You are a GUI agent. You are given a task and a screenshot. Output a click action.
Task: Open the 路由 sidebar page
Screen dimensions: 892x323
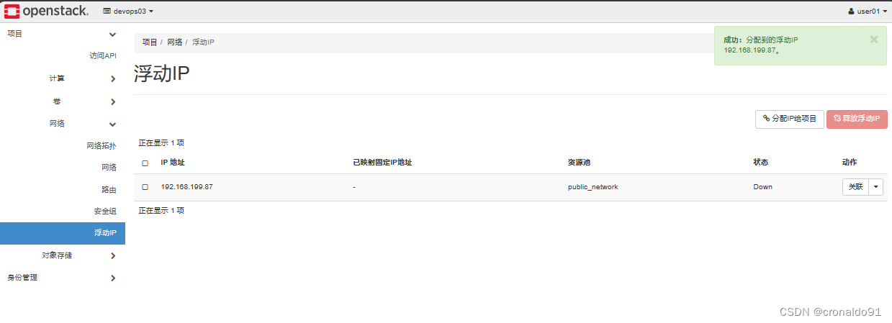pos(109,189)
